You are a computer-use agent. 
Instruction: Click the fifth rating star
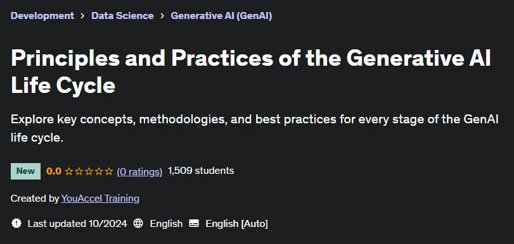[x=109, y=171]
